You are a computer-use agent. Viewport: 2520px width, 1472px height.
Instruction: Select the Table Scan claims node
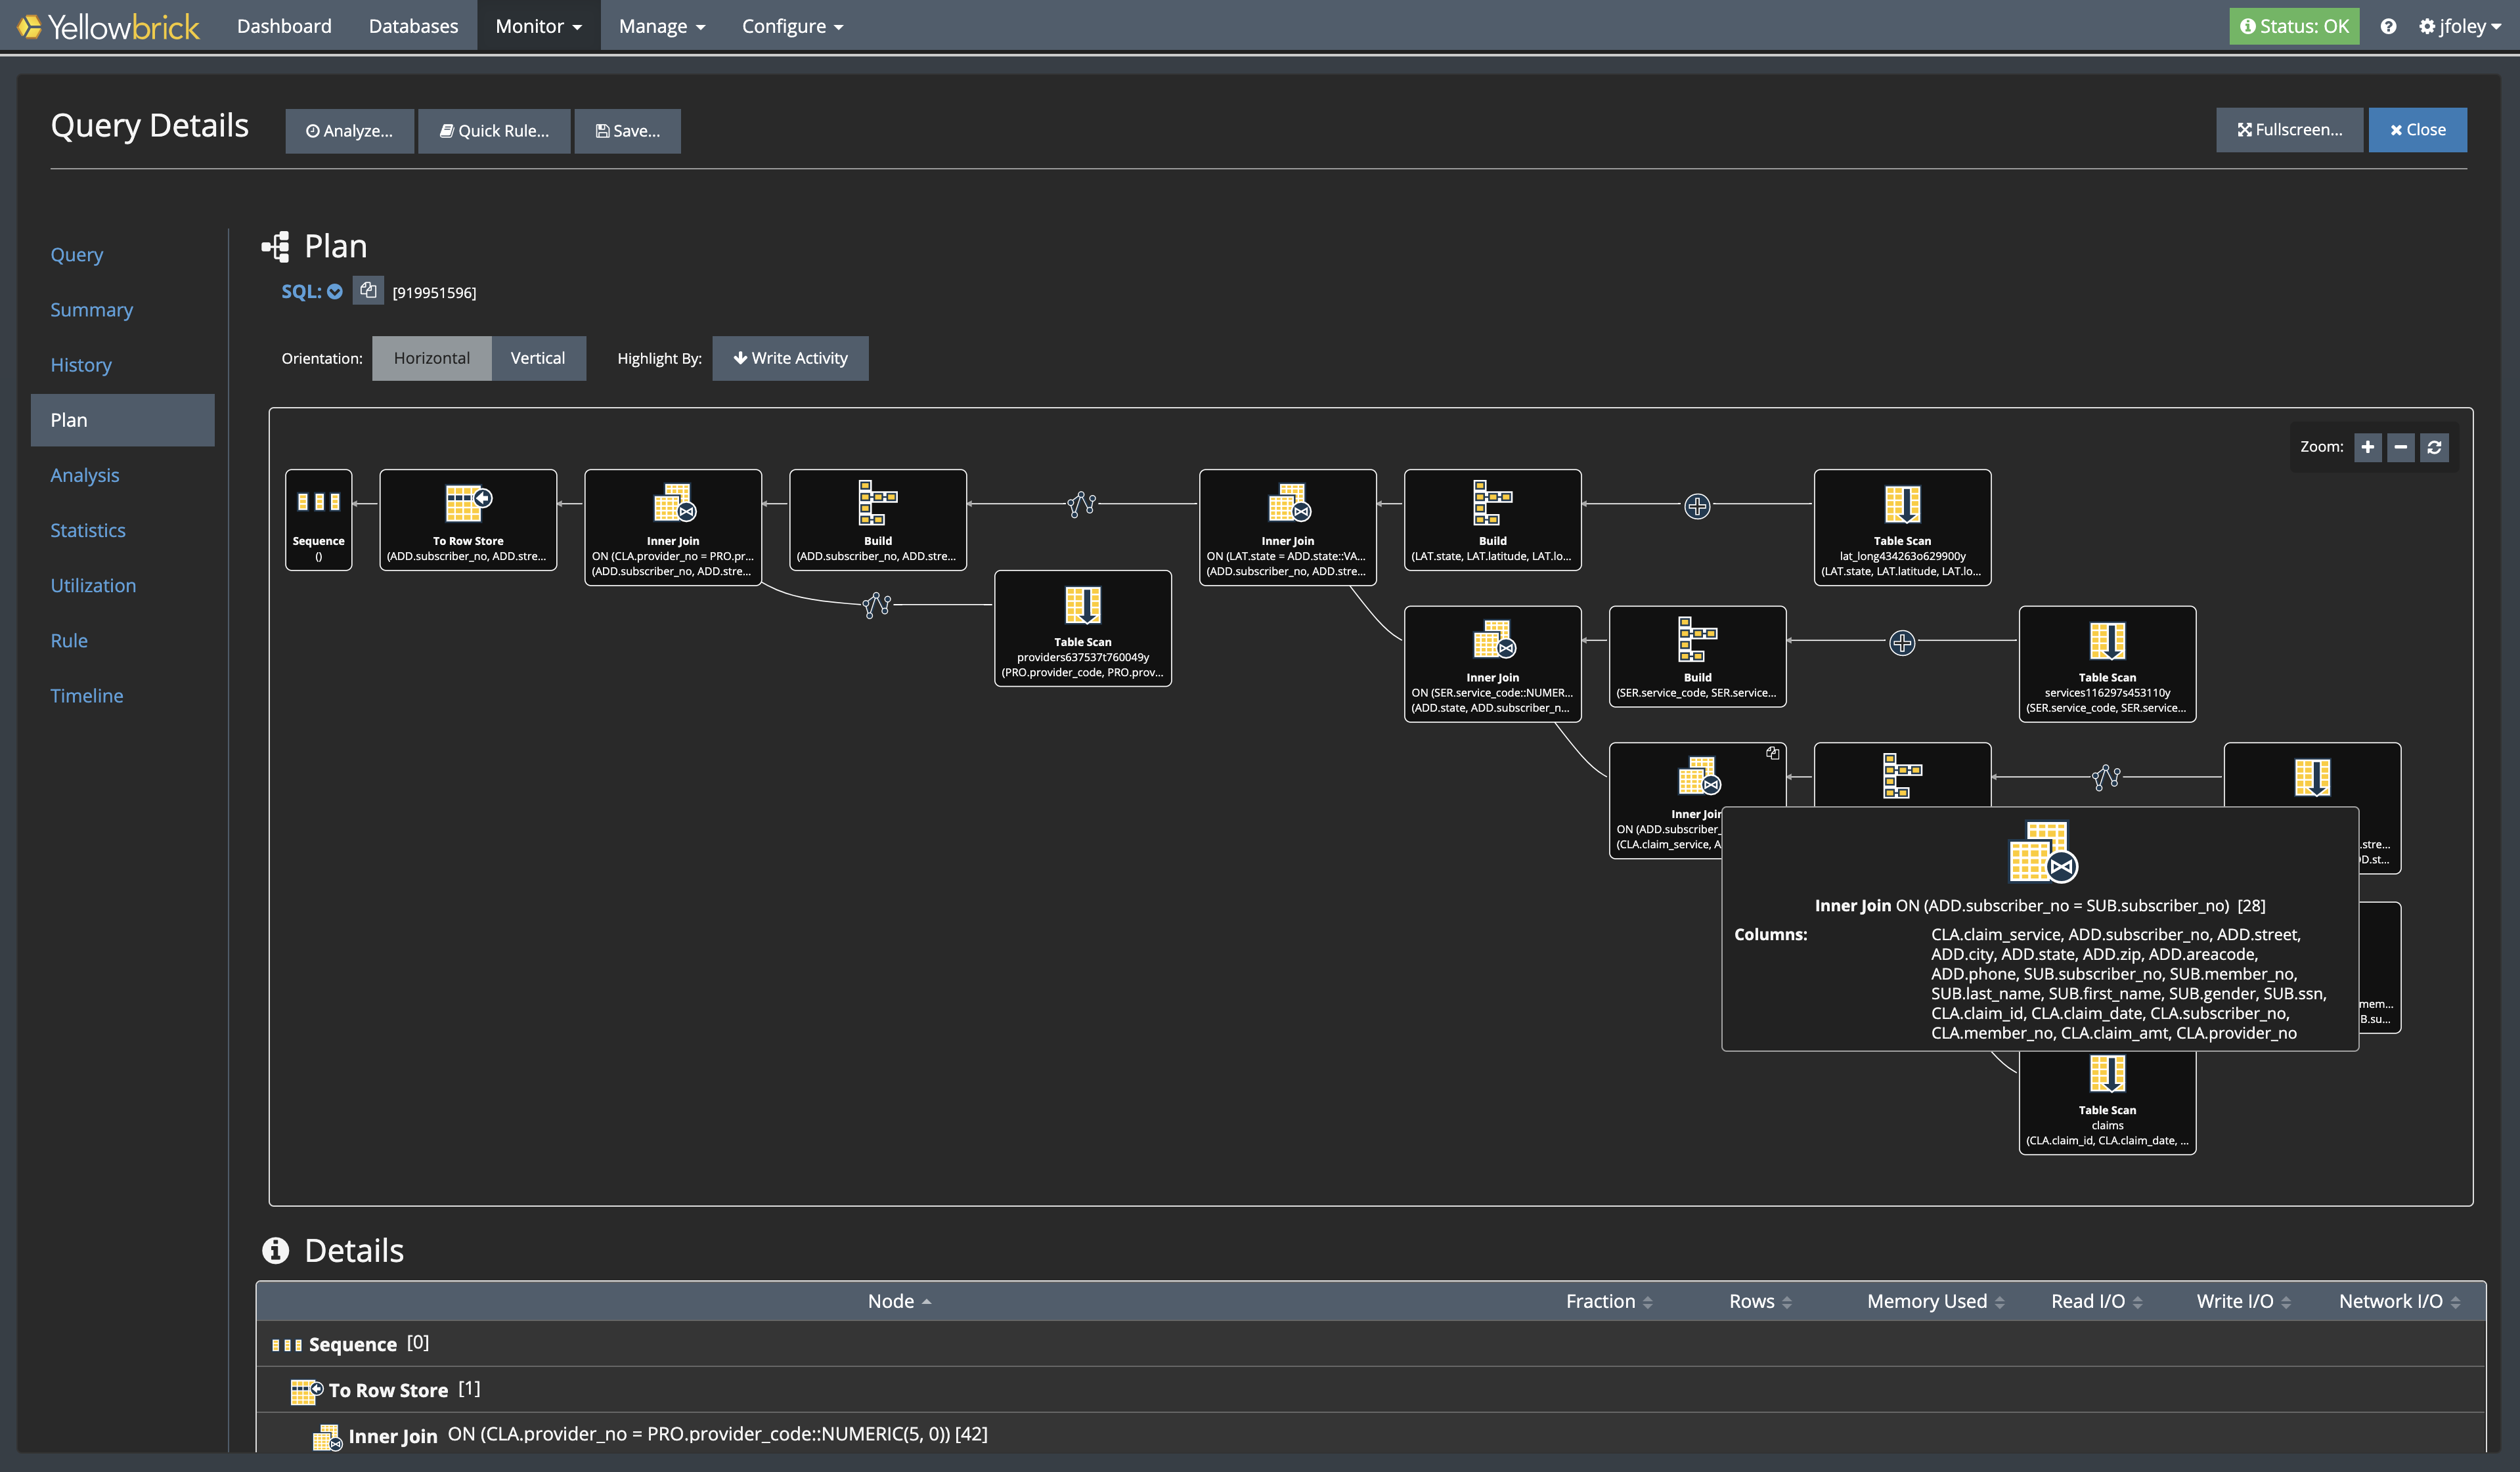coord(2108,1104)
